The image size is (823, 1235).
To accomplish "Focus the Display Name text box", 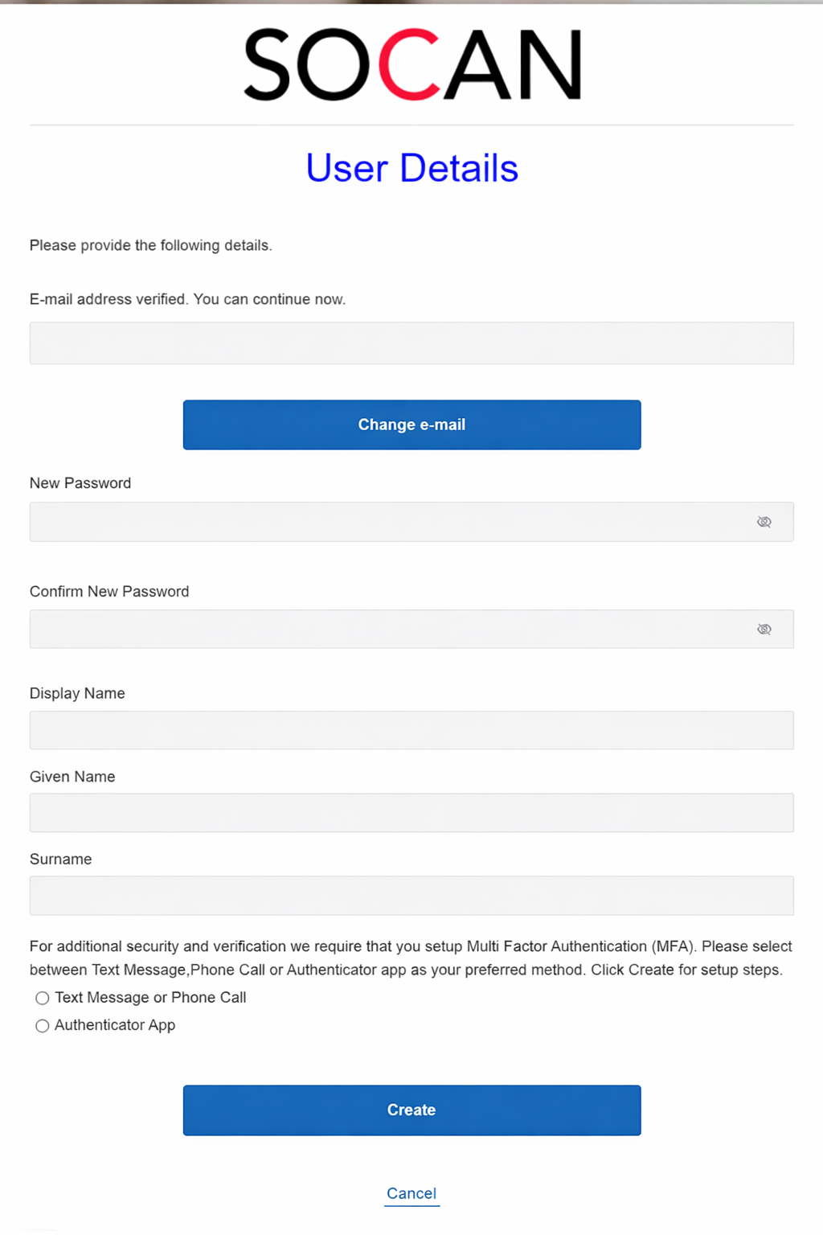I will [411, 730].
